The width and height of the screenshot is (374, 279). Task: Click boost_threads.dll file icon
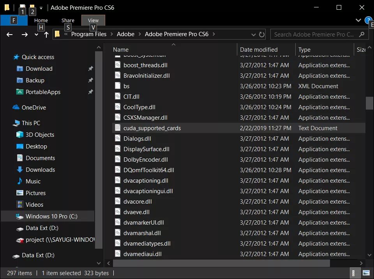pos(118,65)
